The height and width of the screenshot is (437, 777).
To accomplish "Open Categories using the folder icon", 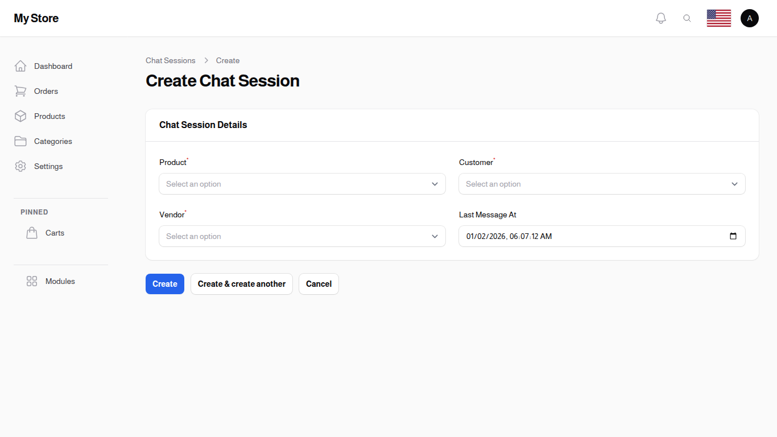I will tap(20, 141).
